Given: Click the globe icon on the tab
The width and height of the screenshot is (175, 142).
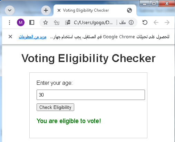Looking at the screenshot, I should point(129,10).
